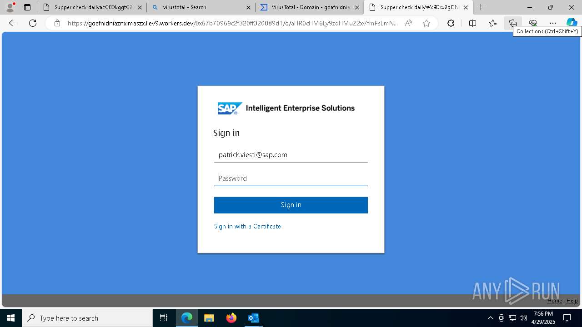Open Microsoft Edge from taskbar

point(187,318)
